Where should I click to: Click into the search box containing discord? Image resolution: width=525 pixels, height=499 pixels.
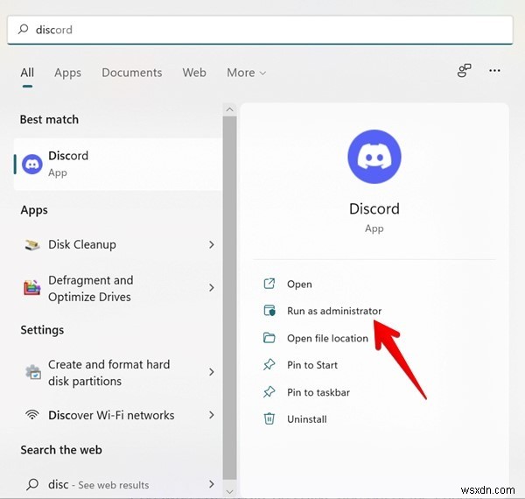(x=260, y=30)
